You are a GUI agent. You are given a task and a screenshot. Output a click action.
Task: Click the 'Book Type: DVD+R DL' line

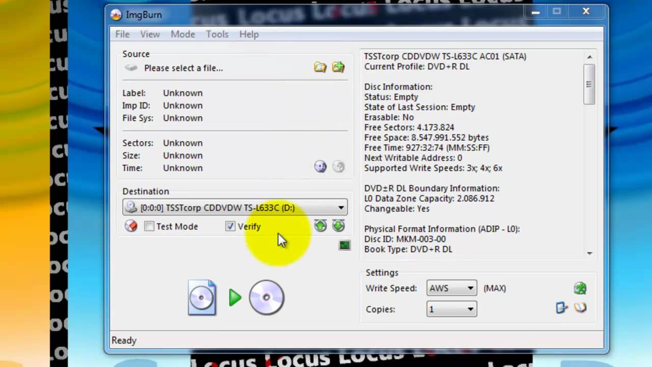point(408,249)
